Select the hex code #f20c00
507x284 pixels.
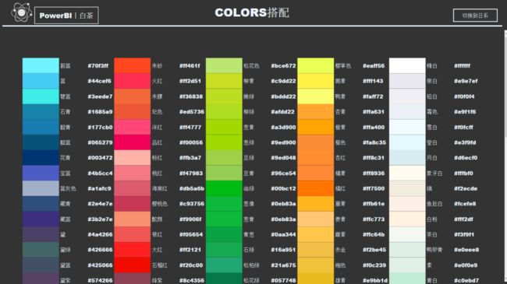(191, 265)
